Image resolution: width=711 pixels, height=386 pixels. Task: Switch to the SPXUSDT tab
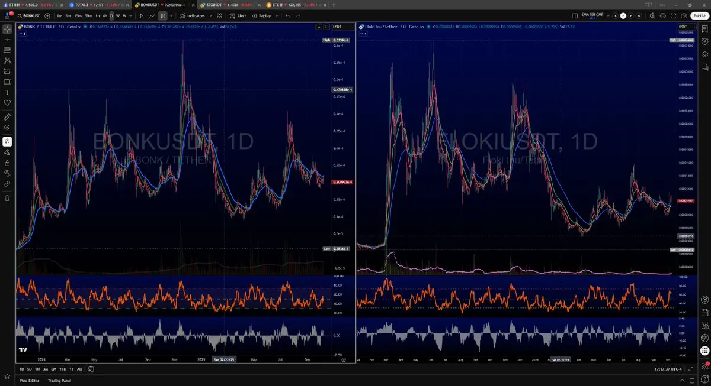tap(229, 4)
